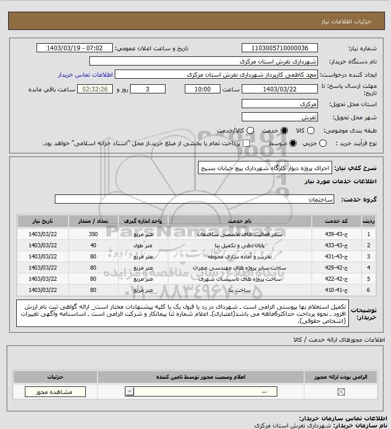The height and width of the screenshot is (429, 391).
Task: Click the ردیف column header
Action: pyautogui.click(x=369, y=221)
